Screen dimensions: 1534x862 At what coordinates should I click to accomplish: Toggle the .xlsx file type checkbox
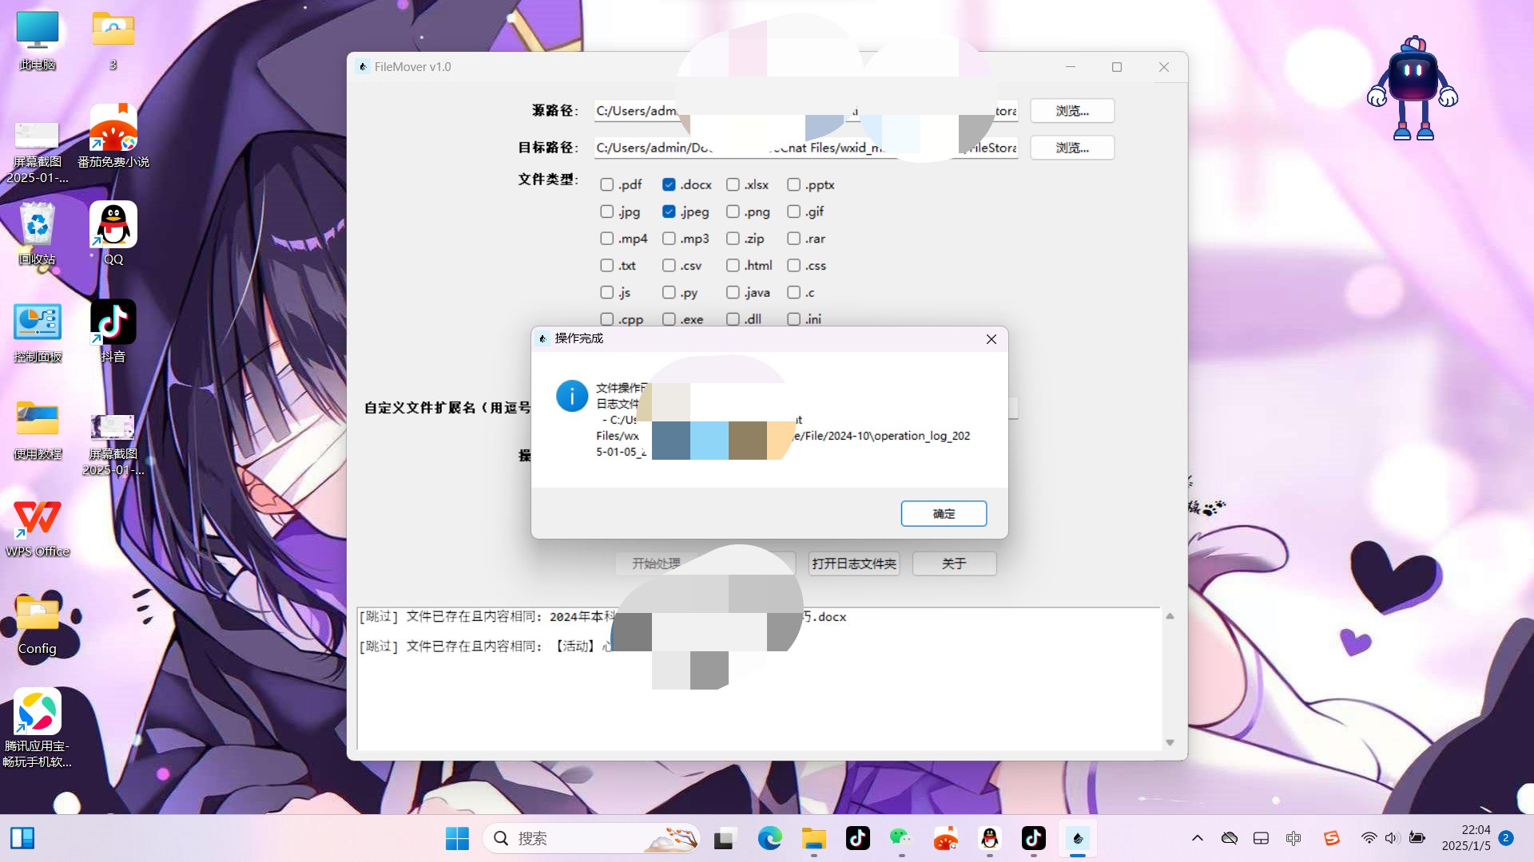pos(733,184)
